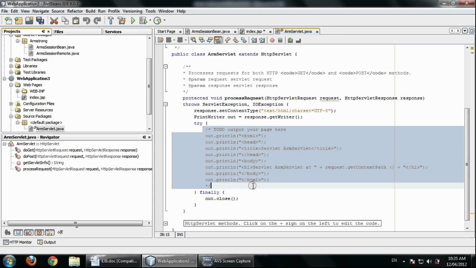Collapse the WebApplication3 project node

(x=4, y=79)
